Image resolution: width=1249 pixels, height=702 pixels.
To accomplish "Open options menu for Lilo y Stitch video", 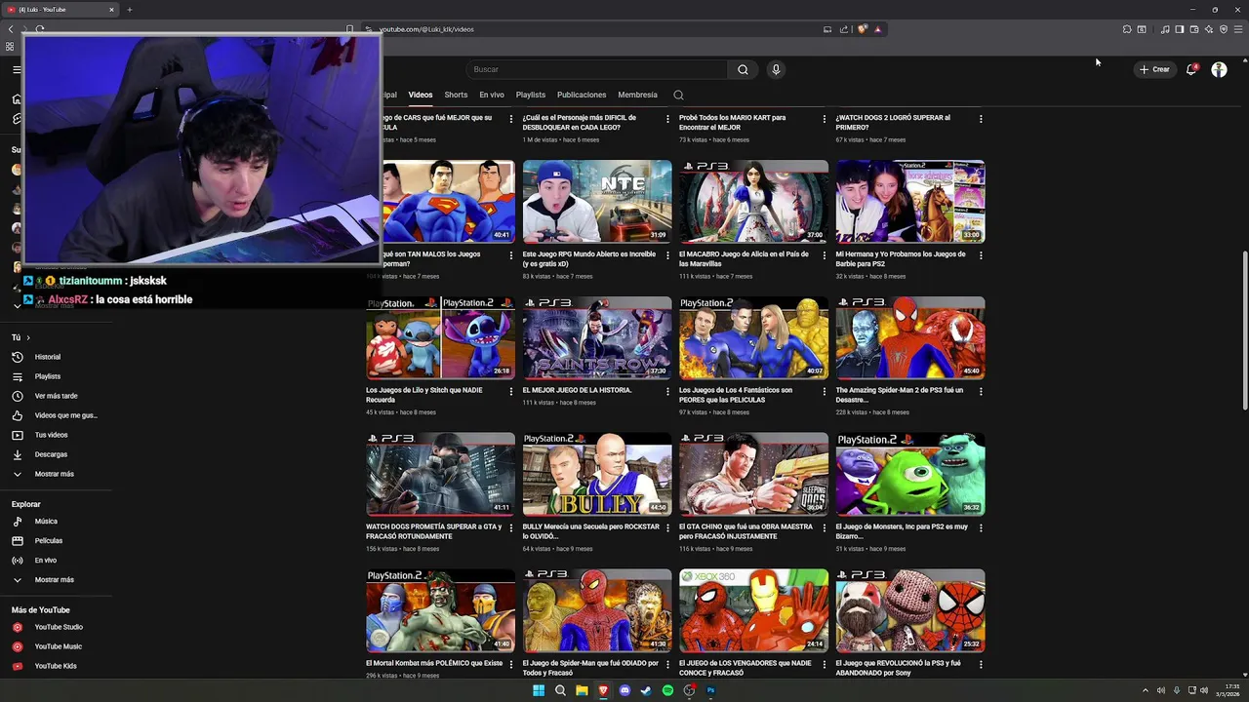I will [x=511, y=392].
